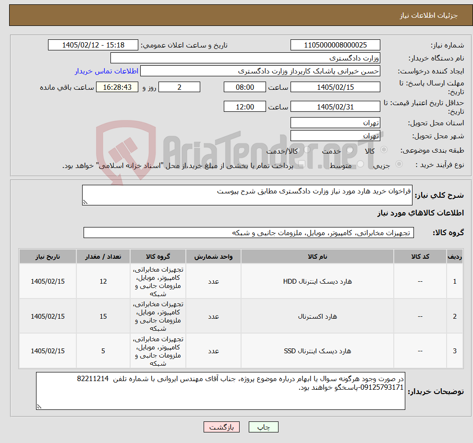This screenshot has height=443, width=473.
Task: Click the unit عدد in the SSD row
Action: [213, 351]
